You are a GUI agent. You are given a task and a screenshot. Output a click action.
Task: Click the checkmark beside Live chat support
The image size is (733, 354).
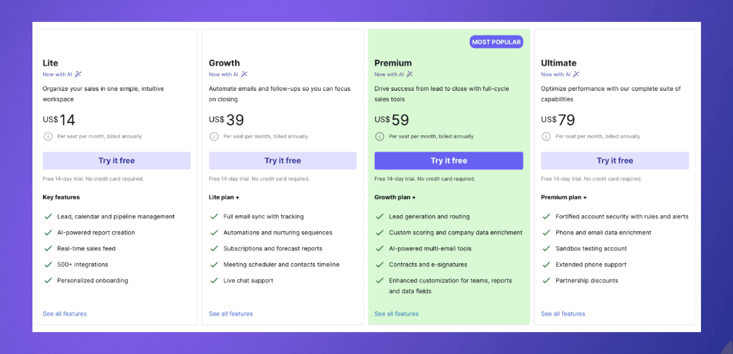pyautogui.click(x=214, y=280)
